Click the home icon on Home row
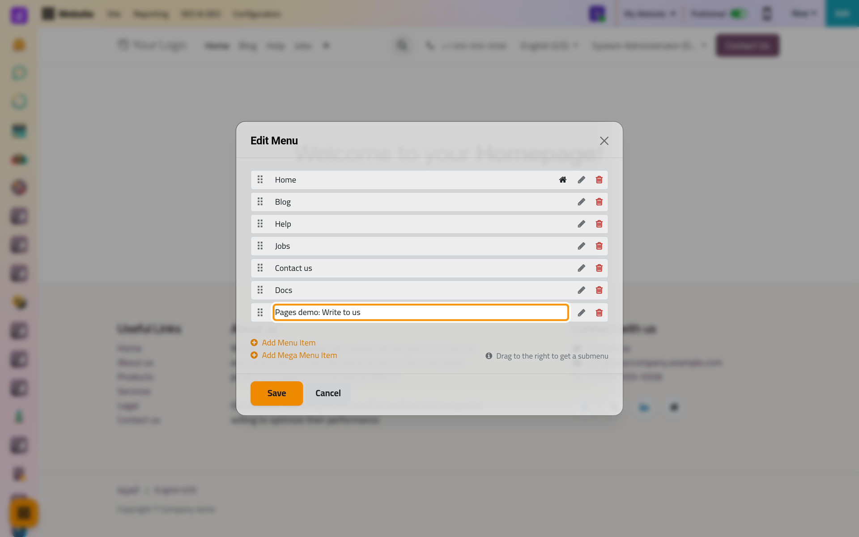The image size is (859, 537). (563, 180)
